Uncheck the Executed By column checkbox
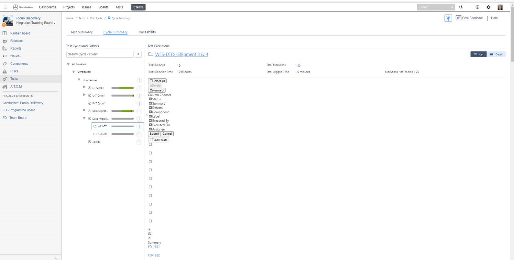 click(150, 120)
